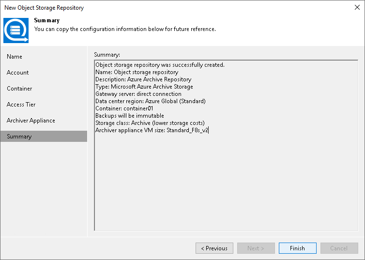This screenshot has height=260, width=365.
Task: Click the window title text
Action: click(x=44, y=8)
